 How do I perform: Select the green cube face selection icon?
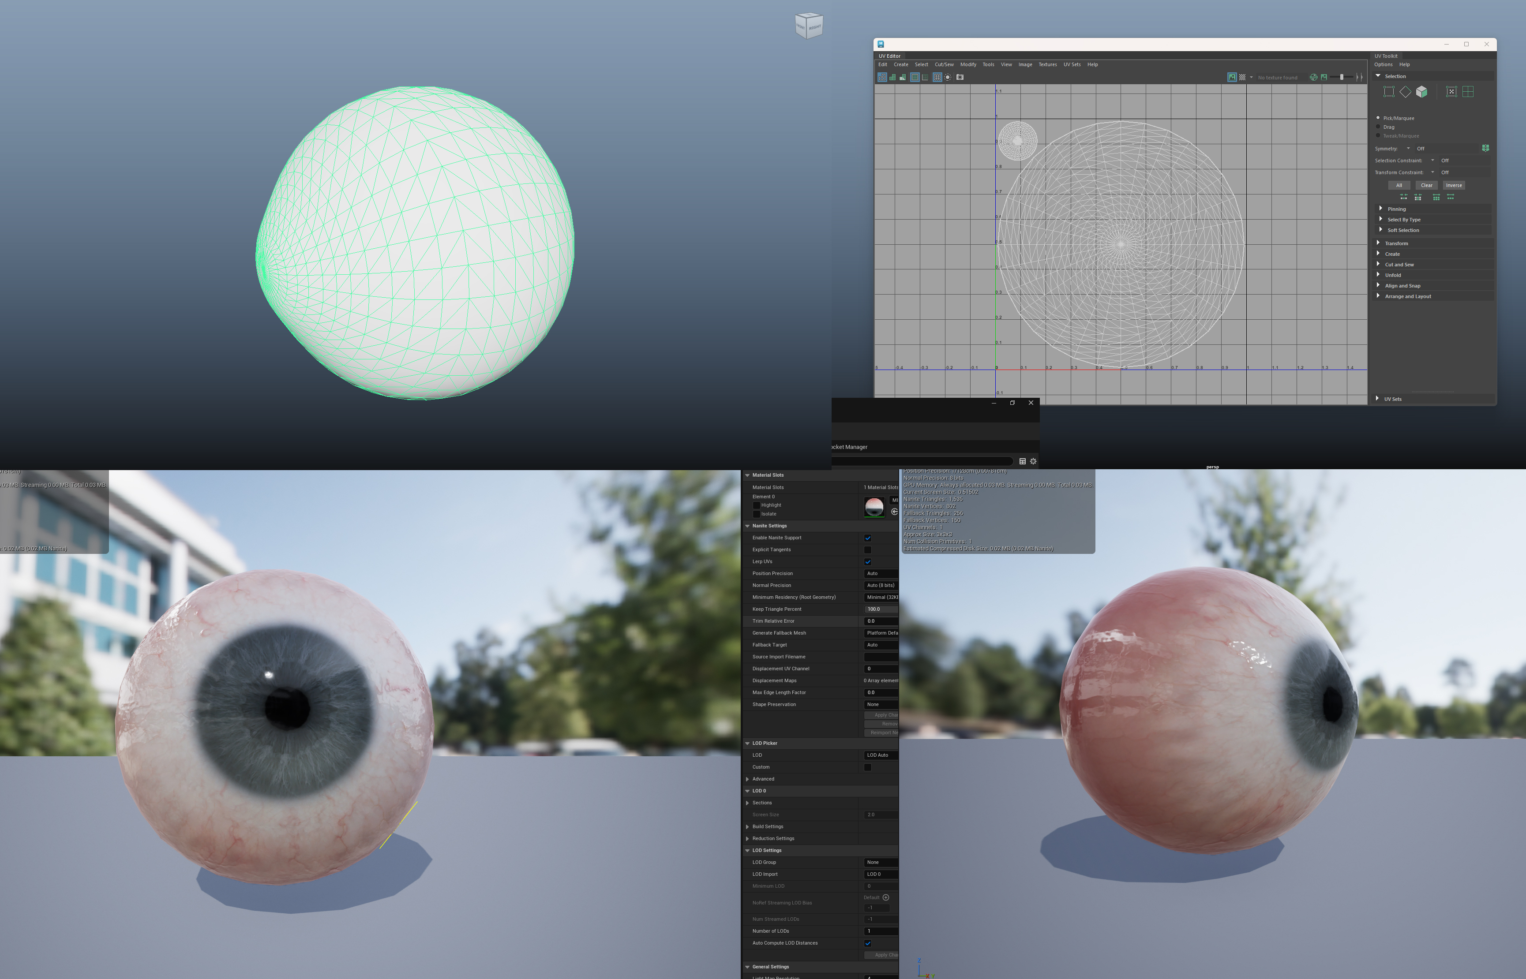1422,92
